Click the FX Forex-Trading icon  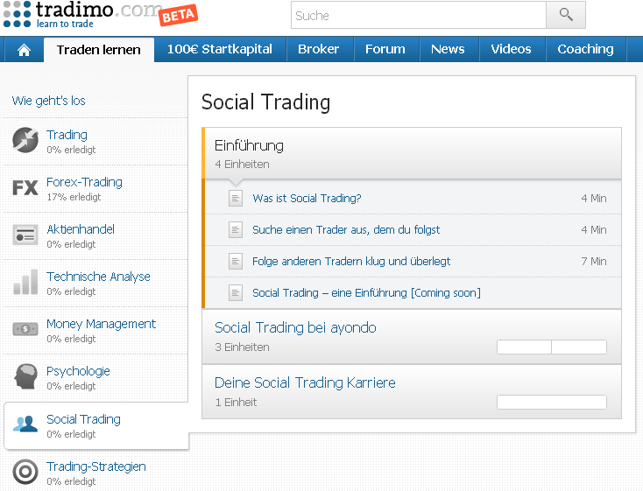pyautogui.click(x=25, y=188)
